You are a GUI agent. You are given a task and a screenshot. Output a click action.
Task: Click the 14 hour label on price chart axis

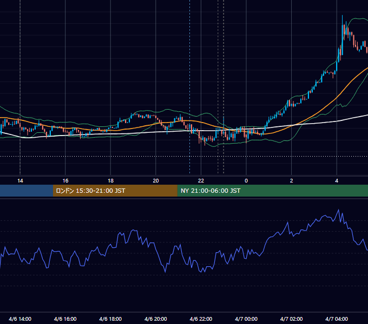pos(20,181)
